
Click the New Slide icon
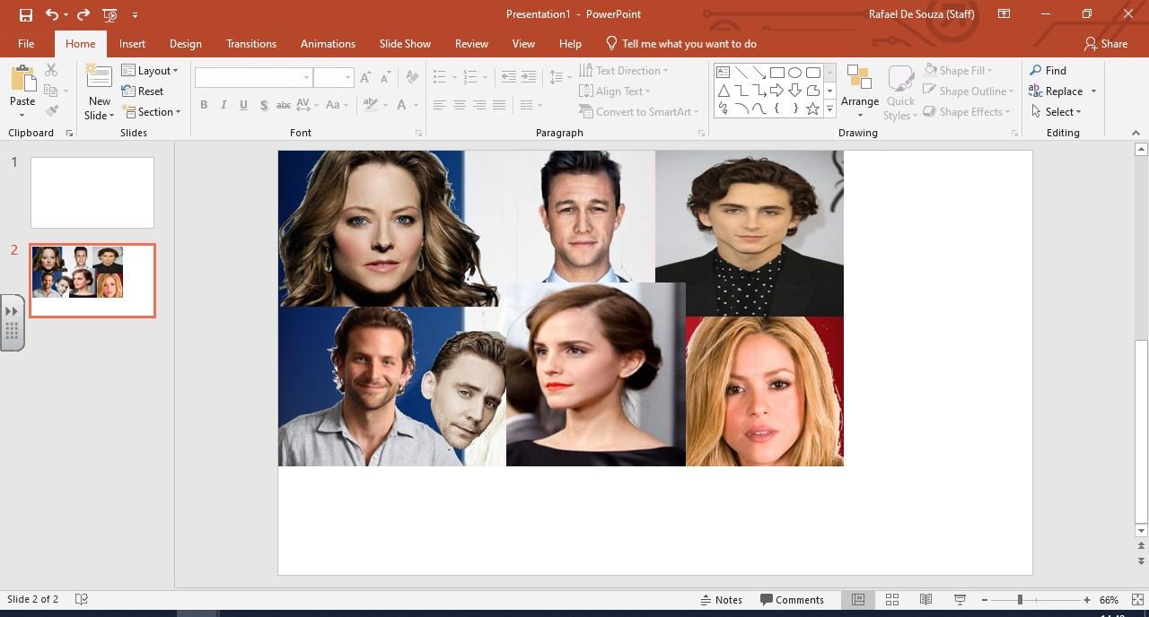pos(99,77)
